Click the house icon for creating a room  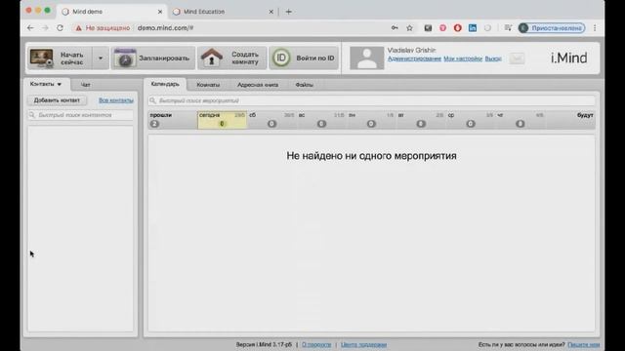coord(212,58)
